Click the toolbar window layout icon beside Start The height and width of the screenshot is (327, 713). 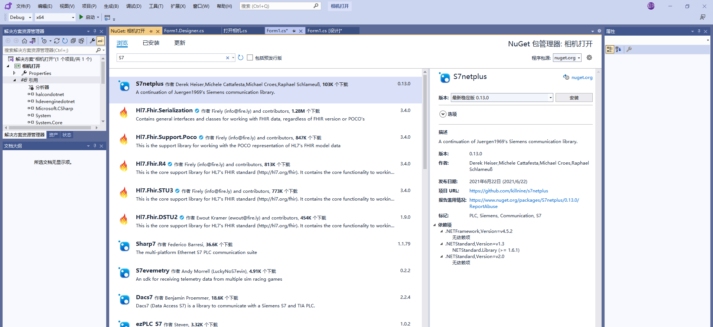108,17
